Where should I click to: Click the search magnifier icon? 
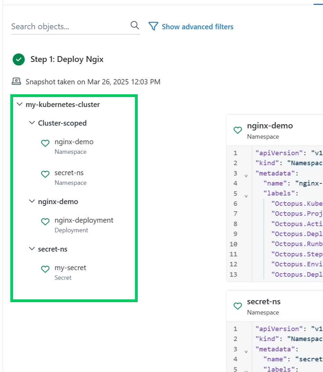coord(135,25)
